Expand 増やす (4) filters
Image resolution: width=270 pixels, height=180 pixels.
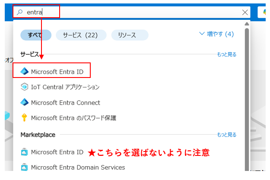tap(216, 34)
